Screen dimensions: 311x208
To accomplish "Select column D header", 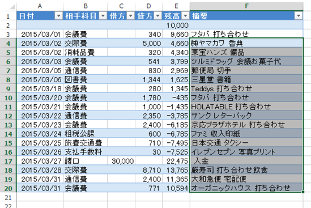I will 148,6.
